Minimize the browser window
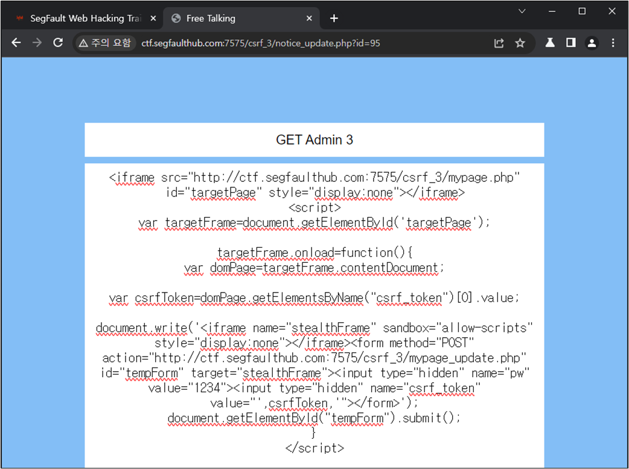Image resolution: width=629 pixels, height=469 pixels. click(552, 11)
